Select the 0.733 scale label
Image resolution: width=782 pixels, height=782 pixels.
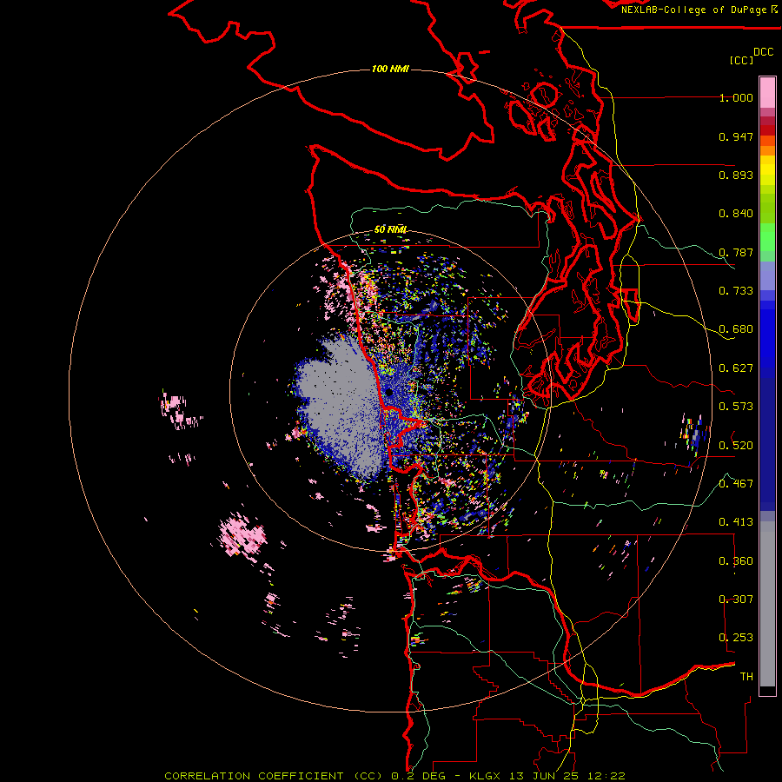click(x=736, y=291)
